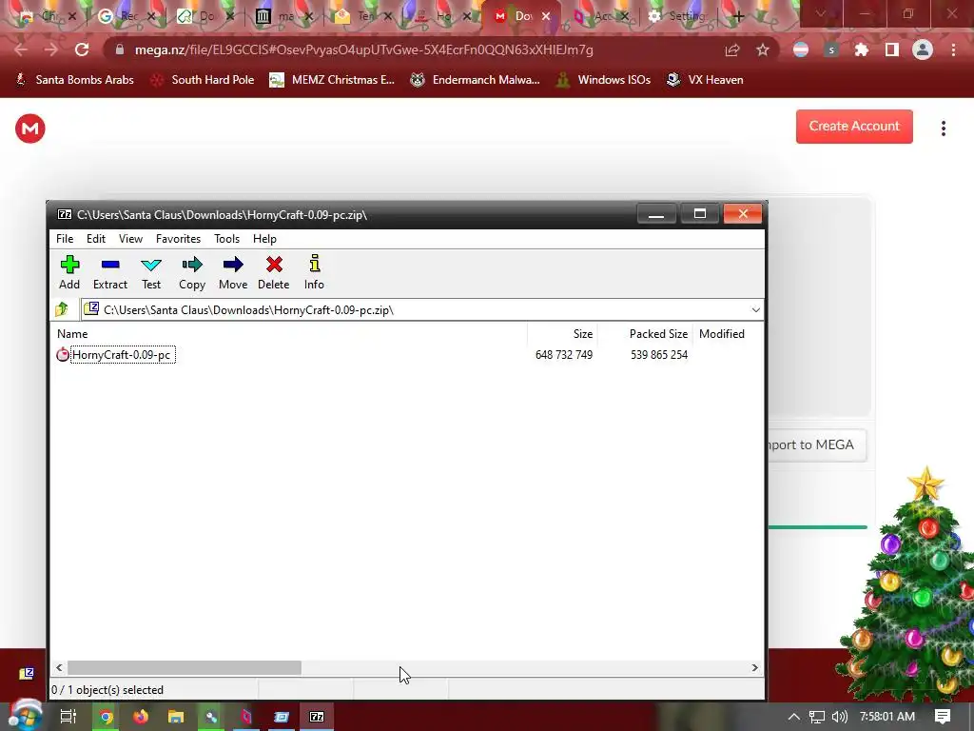Screen dimensions: 974x731
Task: Click the MEGA download progress bar
Action: (817, 527)
